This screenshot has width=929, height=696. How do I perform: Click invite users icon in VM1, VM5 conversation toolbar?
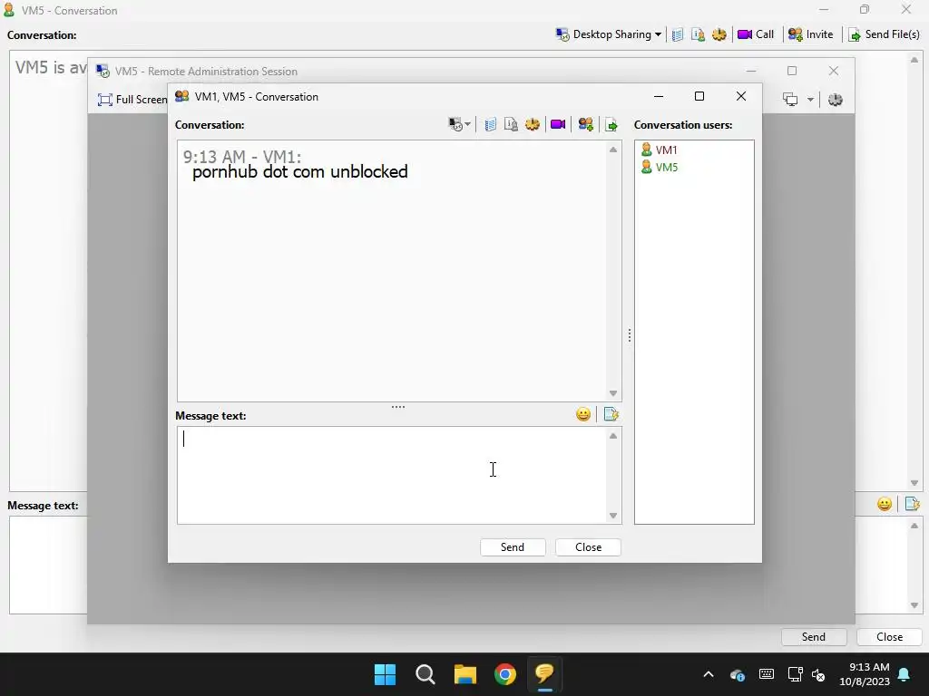coord(586,124)
